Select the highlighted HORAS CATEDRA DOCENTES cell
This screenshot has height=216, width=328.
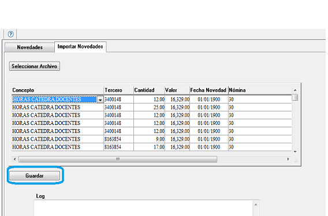tap(54, 99)
